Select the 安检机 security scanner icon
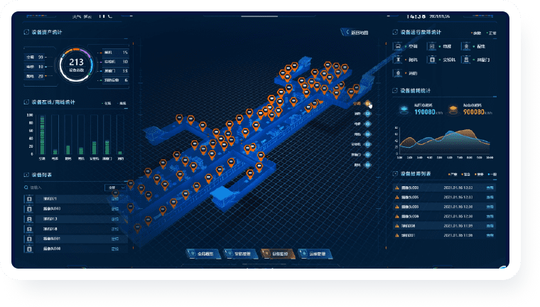540x307 pixels. click(x=432, y=60)
